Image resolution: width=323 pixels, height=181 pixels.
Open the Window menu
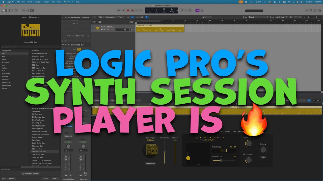point(67,2)
